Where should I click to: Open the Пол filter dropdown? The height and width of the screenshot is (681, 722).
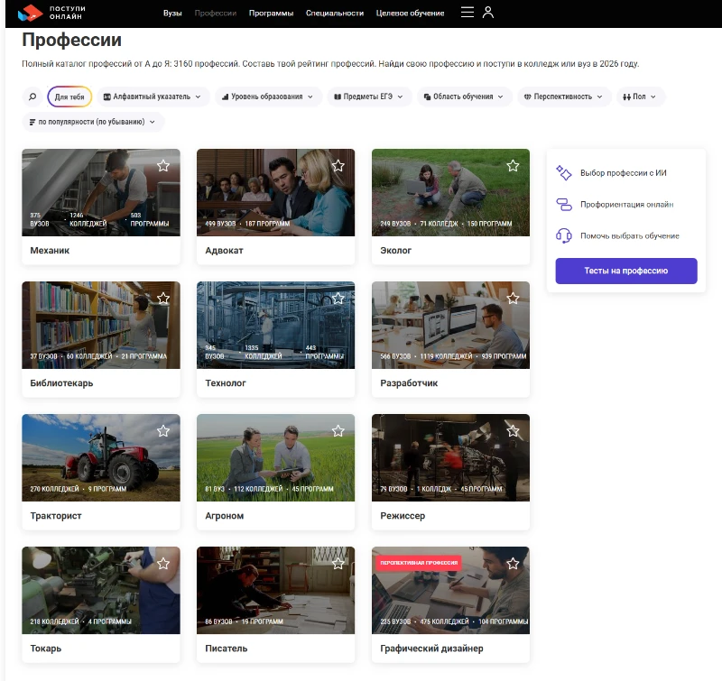tap(640, 97)
